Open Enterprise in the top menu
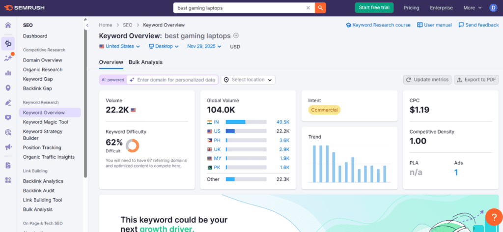The height and width of the screenshot is (232, 503). [442, 8]
